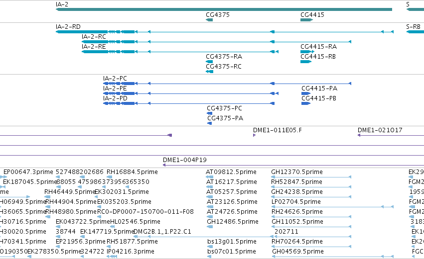
Task: Click the RH70264.5prime EST label
Action: click(x=297, y=242)
